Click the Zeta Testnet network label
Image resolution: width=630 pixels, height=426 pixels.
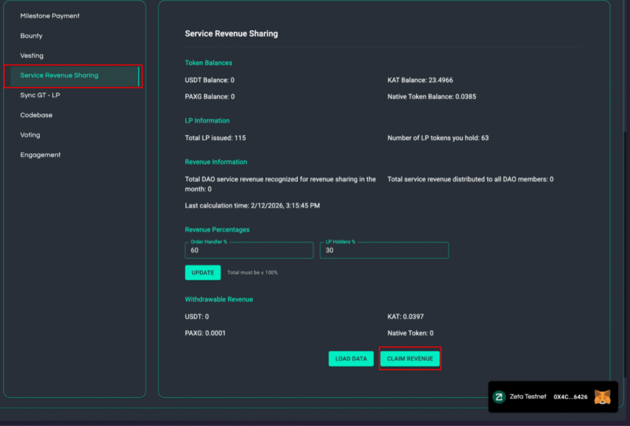528,397
